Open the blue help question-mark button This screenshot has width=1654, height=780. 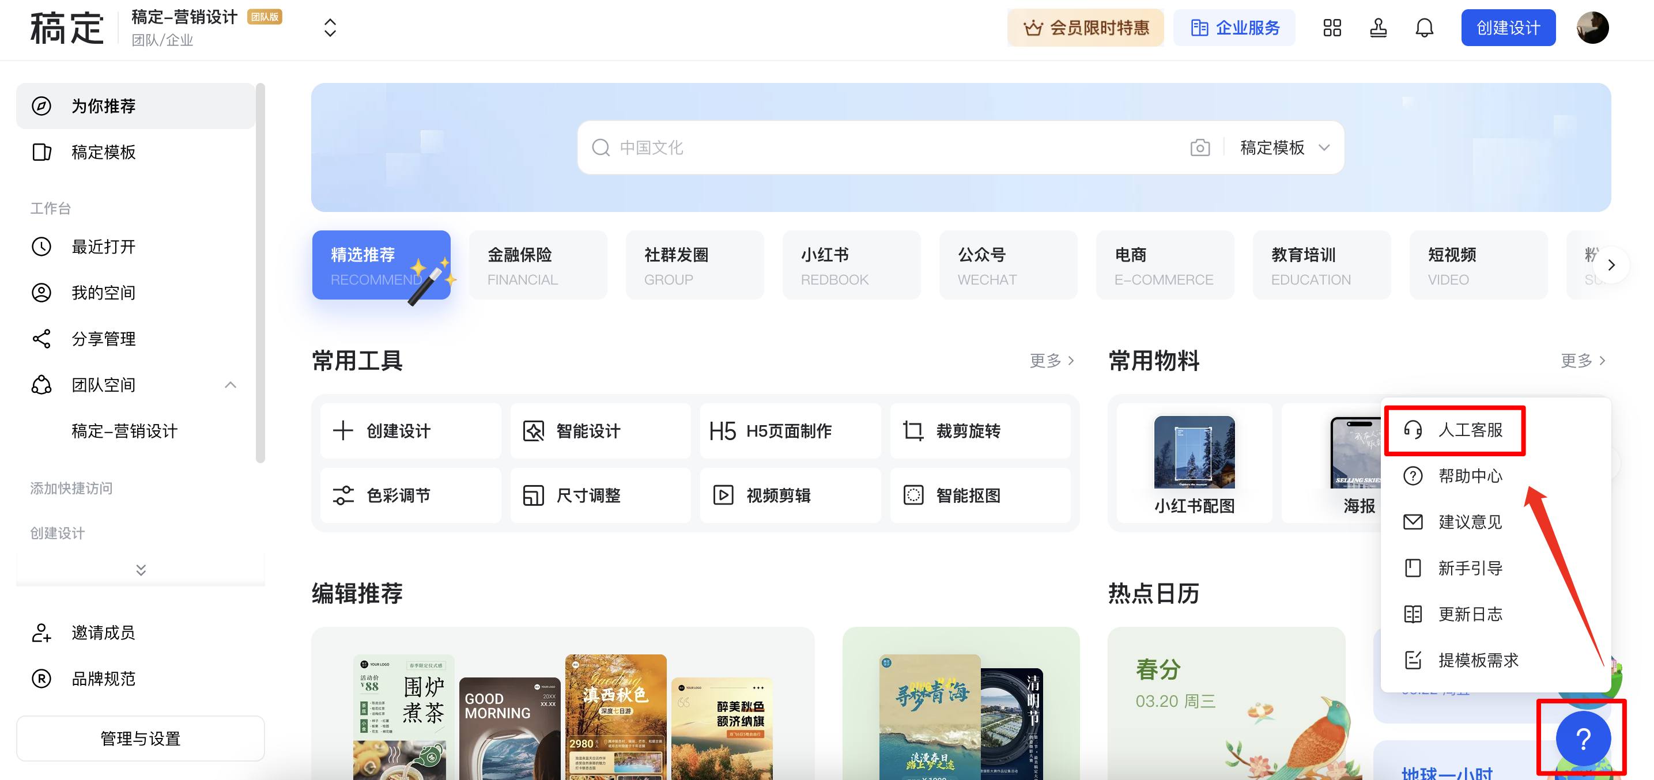pyautogui.click(x=1583, y=739)
